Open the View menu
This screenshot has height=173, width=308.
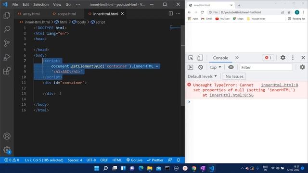coord(57,4)
